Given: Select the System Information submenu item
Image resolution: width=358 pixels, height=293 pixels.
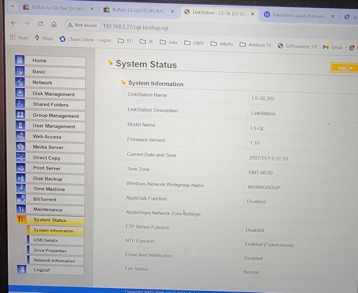Looking at the screenshot, I should [55, 230].
